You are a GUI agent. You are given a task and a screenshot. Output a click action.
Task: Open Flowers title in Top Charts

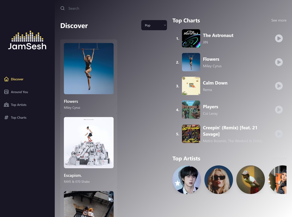pos(211,59)
